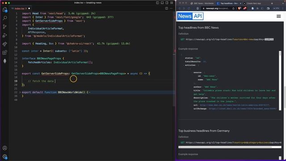Open the browser tab list dropdown
Screen dimensions: 286x161
283,3
